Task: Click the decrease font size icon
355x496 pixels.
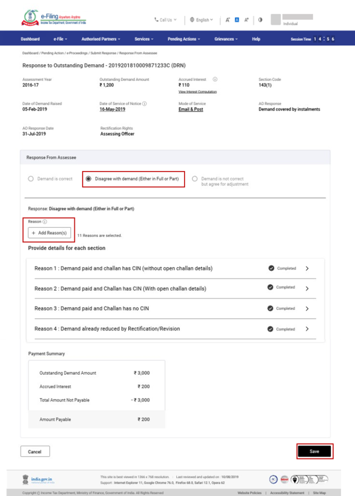Action: click(228, 19)
